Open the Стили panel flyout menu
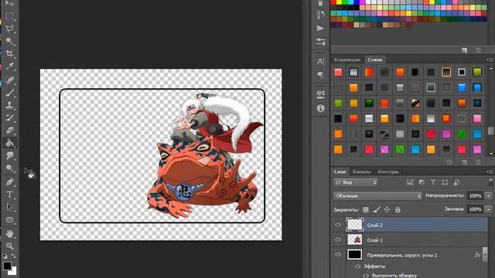The width and height of the screenshot is (495, 278). pos(490,59)
